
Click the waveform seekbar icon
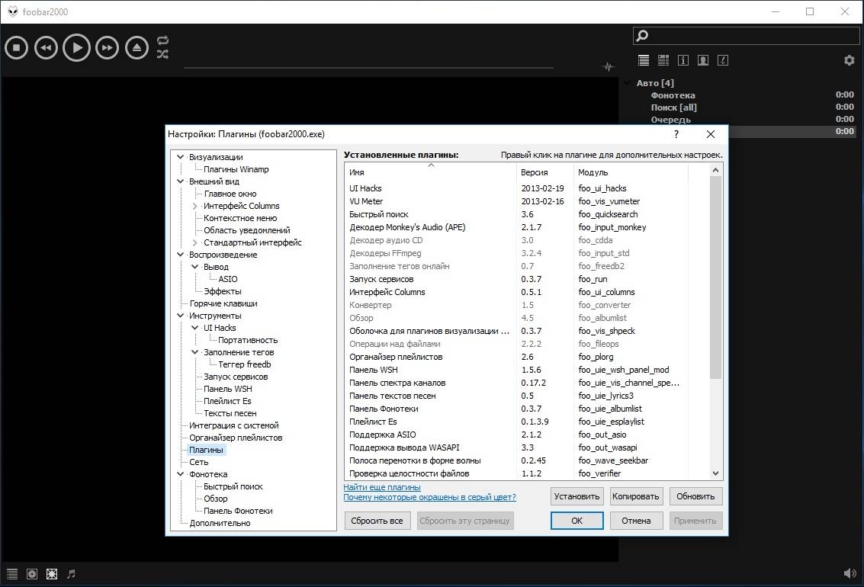[x=608, y=67]
